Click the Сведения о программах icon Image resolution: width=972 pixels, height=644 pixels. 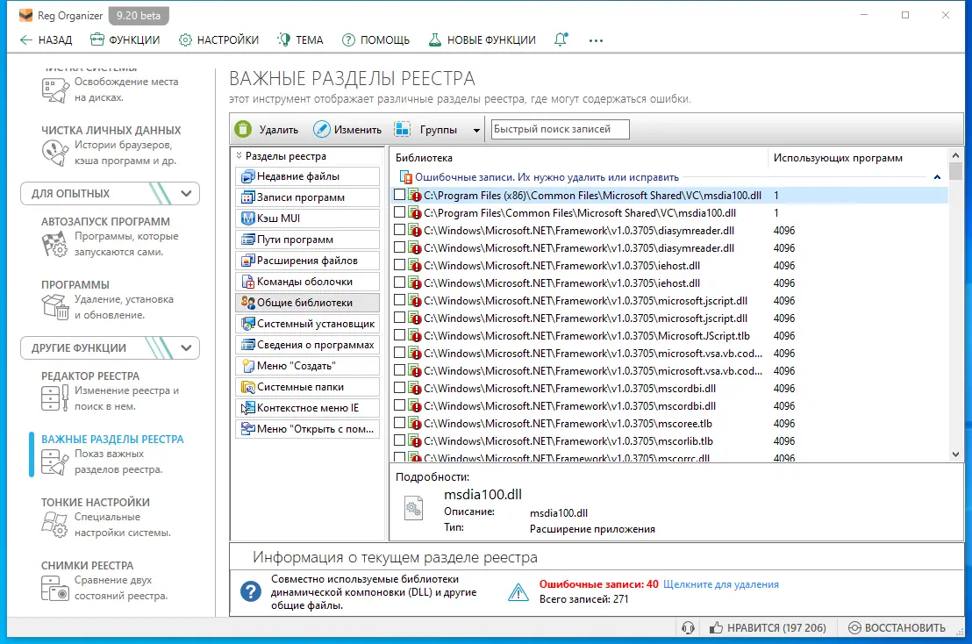pyautogui.click(x=248, y=345)
